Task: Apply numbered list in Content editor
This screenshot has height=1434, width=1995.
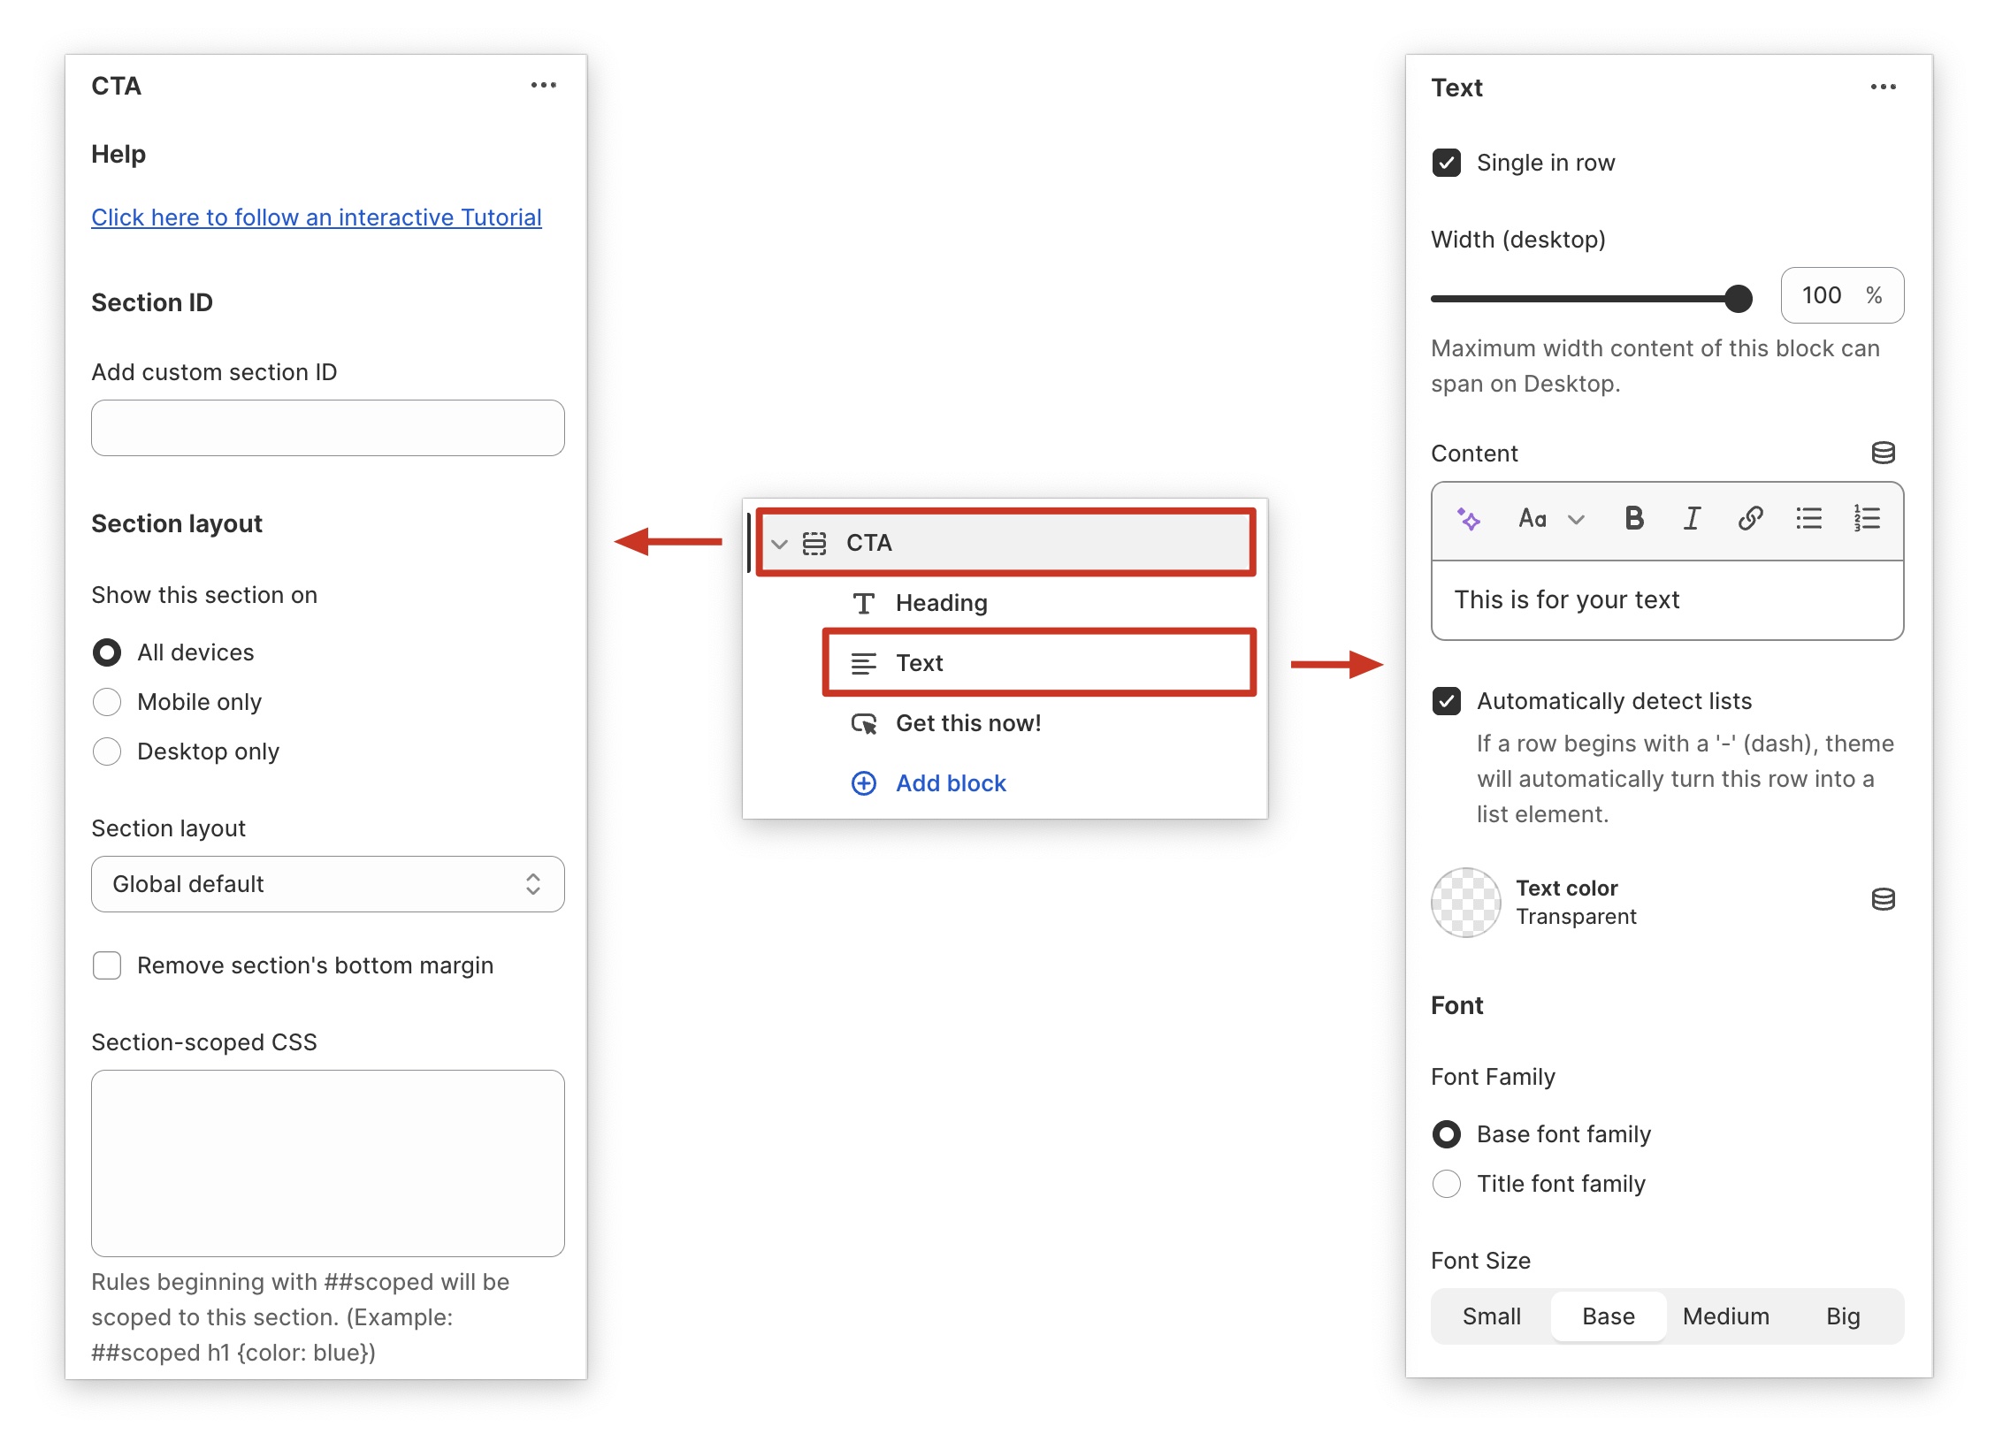Action: point(1867,519)
